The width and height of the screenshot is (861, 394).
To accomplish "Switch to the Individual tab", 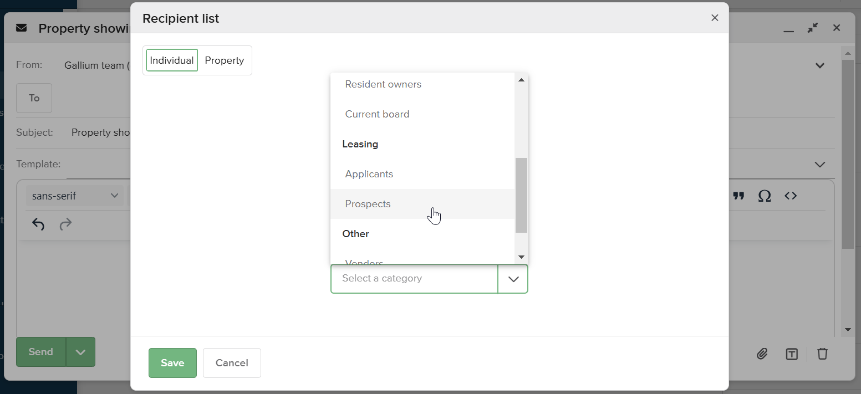I will 172,60.
